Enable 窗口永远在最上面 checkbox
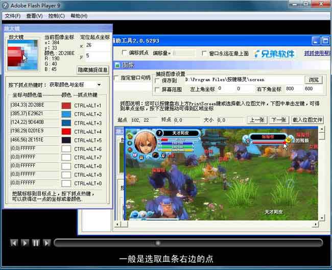Screen dimensions: 332x270 pos(204,53)
